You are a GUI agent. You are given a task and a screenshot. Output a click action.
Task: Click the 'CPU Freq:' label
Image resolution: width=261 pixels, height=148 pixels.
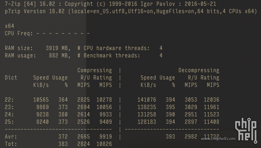coord(19,33)
